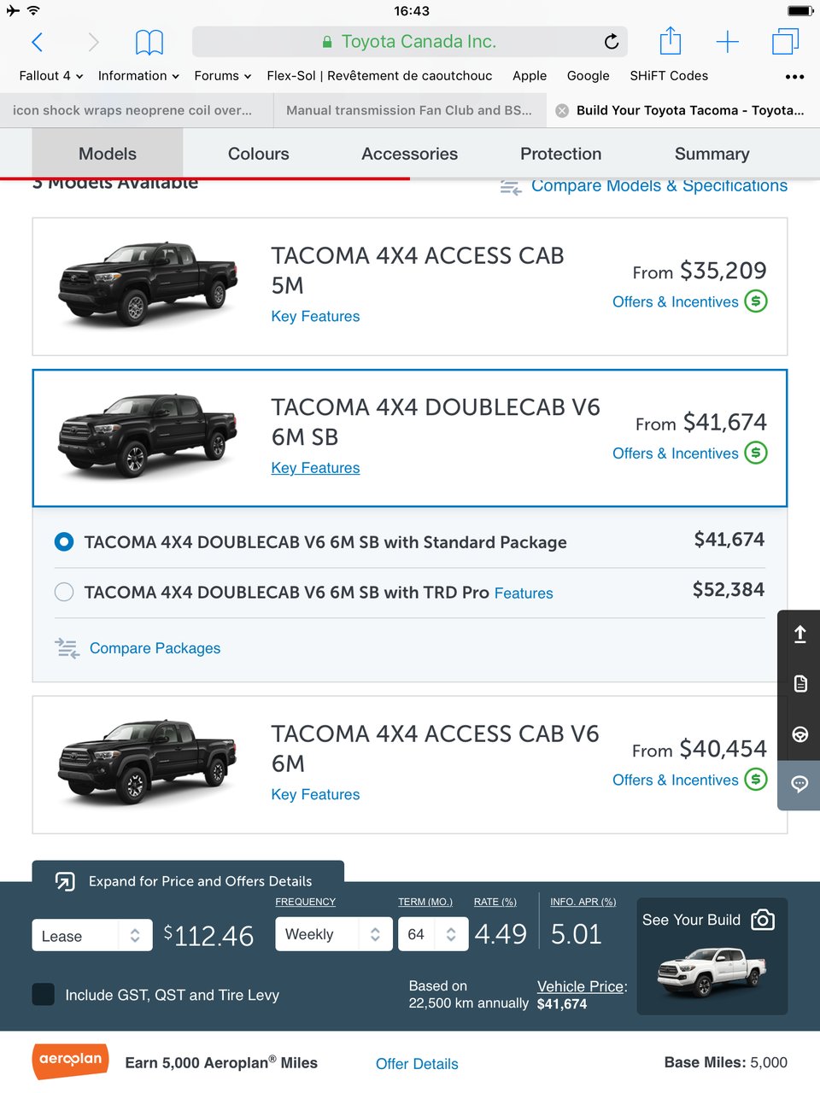The image size is (820, 1093).
Task: Open new tab with plus icon
Action: pos(727,41)
